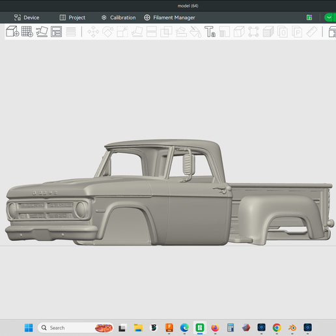Click the Arrange all objects icon

click(x=56, y=31)
